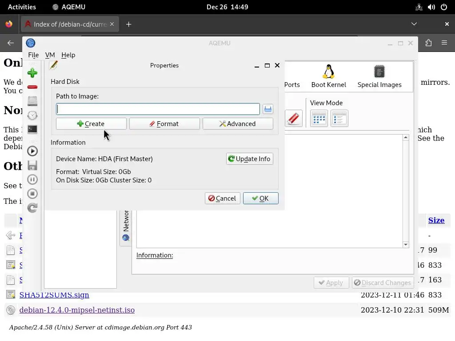Click the floppy save state icon
The width and height of the screenshot is (455, 341).
tap(32, 165)
